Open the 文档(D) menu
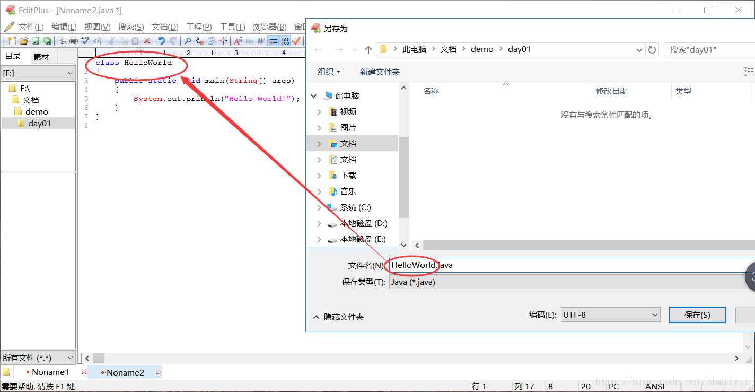Screen dimensions: 755x392 165,27
